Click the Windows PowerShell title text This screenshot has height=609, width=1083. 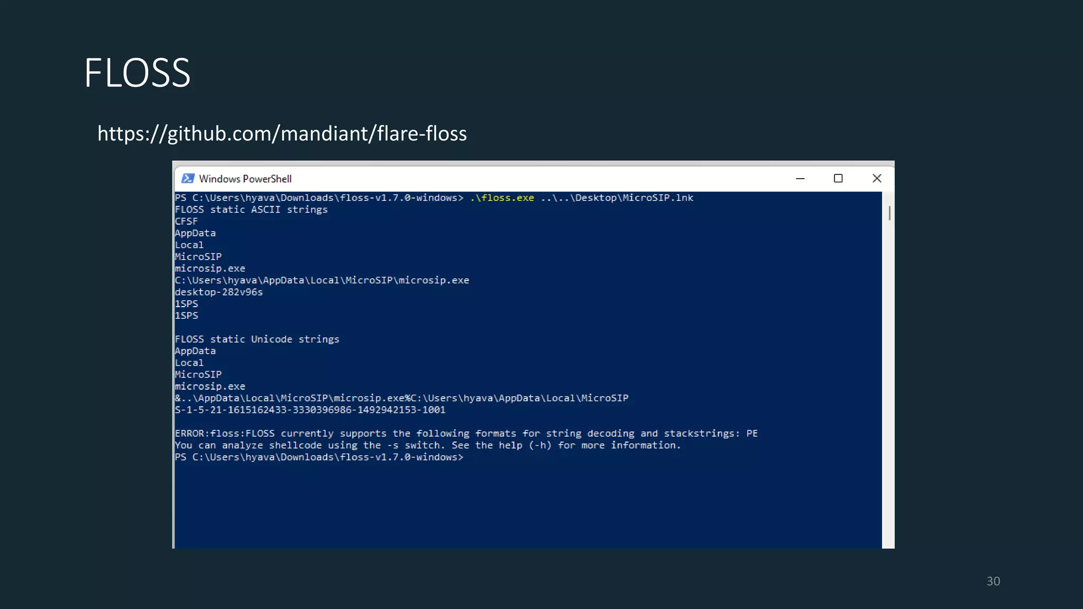coord(245,179)
